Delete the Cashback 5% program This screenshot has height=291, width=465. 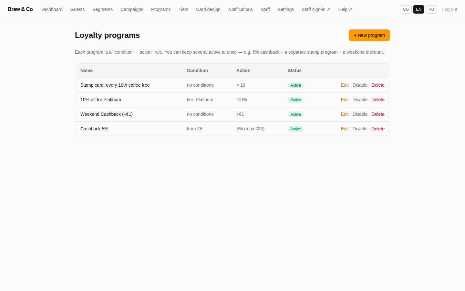378,129
